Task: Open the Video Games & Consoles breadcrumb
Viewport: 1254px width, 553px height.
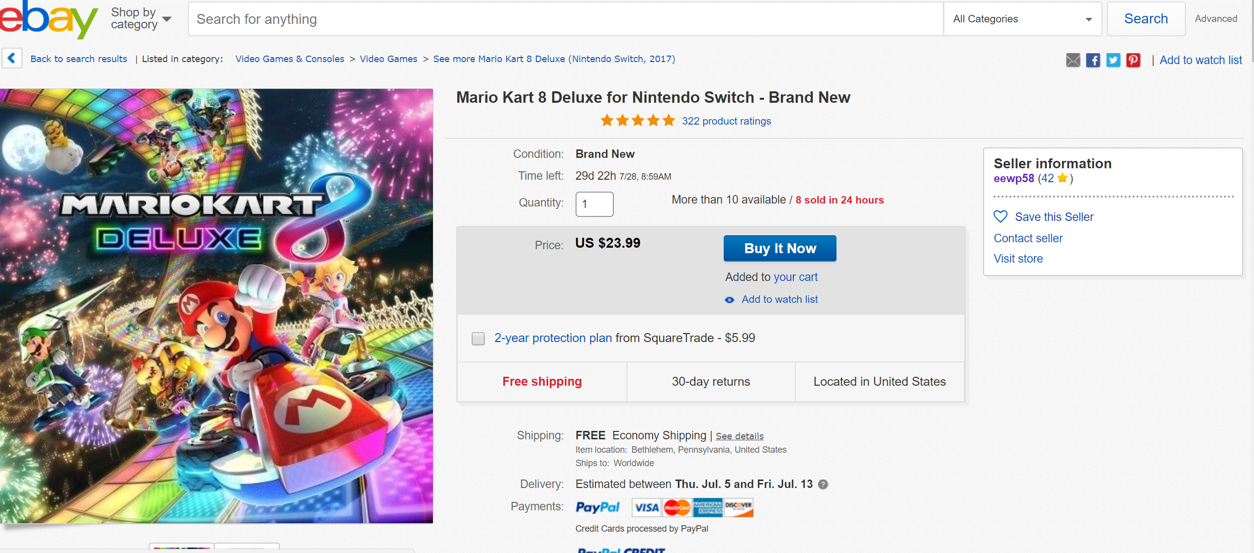Action: click(x=290, y=59)
